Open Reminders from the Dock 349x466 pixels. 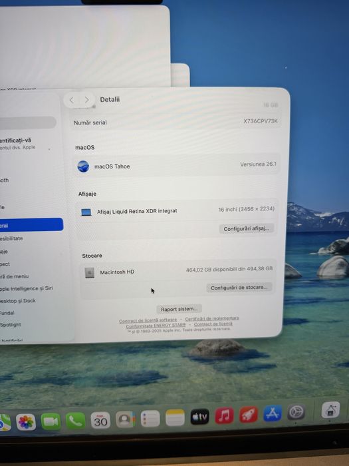pyautogui.click(x=150, y=419)
